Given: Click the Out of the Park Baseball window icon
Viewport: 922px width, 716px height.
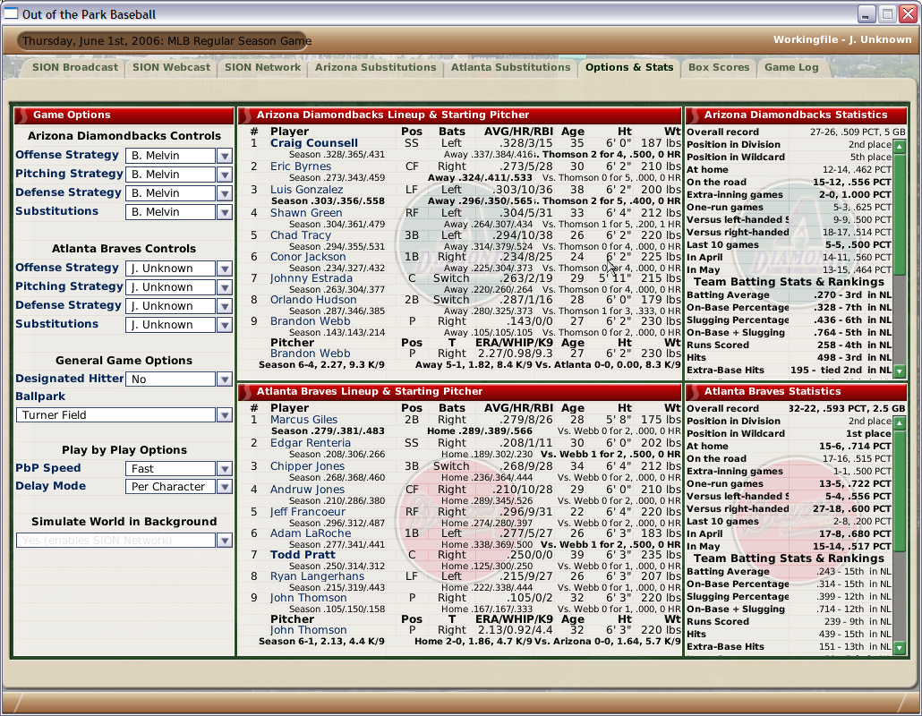Looking at the screenshot, I should (11, 13).
